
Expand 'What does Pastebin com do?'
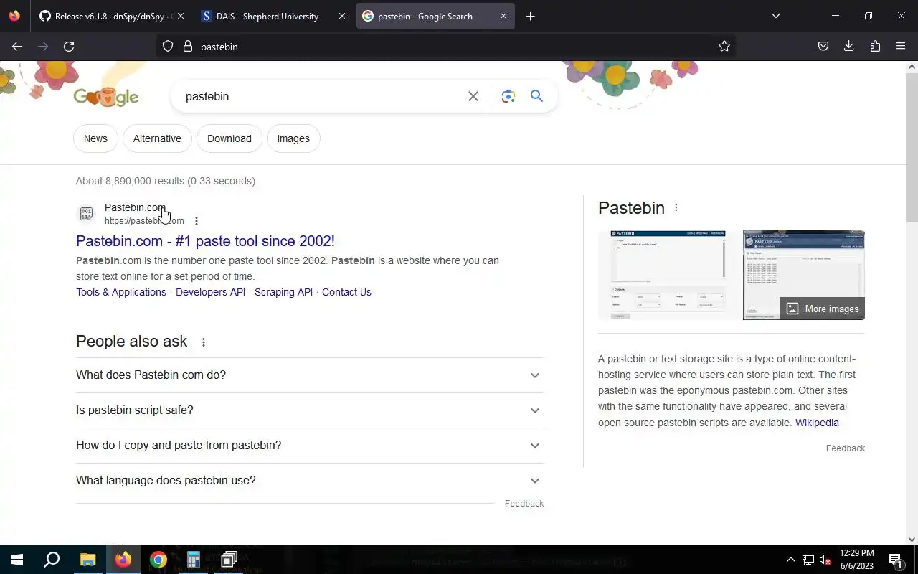[310, 375]
